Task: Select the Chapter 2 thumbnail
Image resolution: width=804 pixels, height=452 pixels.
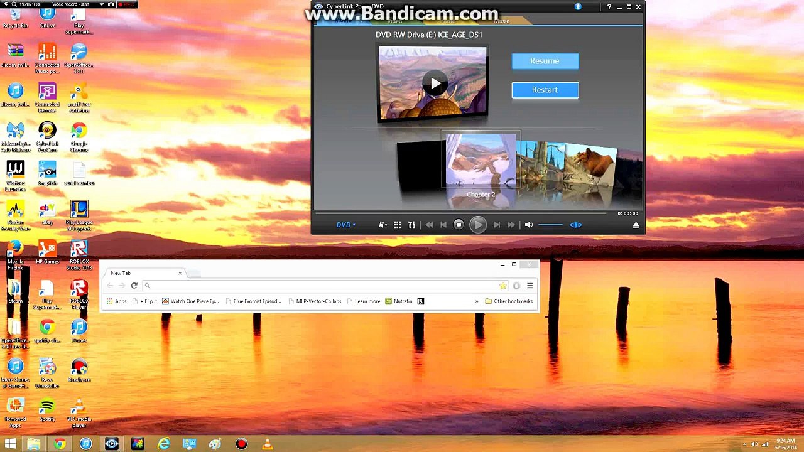Action: (x=481, y=160)
